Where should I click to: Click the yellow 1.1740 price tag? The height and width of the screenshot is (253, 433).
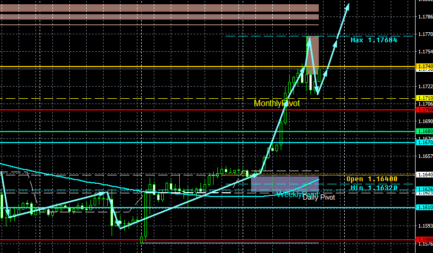coord(424,67)
